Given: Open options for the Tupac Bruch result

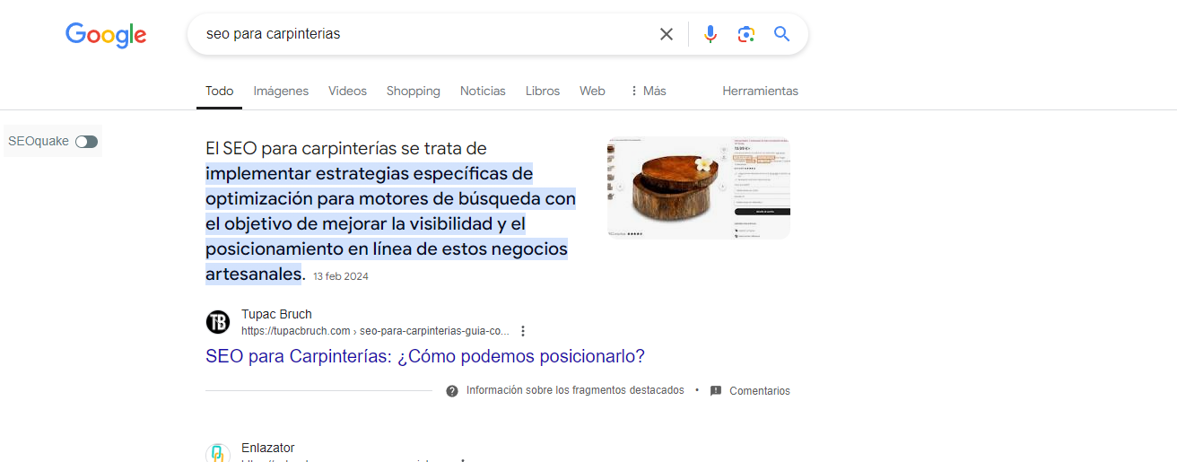Looking at the screenshot, I should tap(523, 331).
